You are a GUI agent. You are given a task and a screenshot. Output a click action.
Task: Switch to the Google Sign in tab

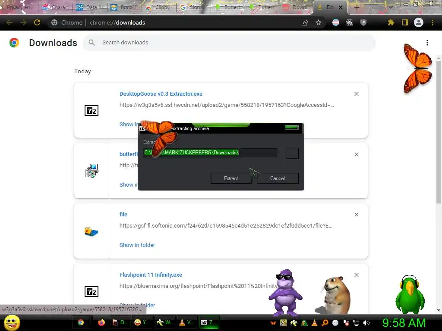pyautogui.click(x=193, y=7)
